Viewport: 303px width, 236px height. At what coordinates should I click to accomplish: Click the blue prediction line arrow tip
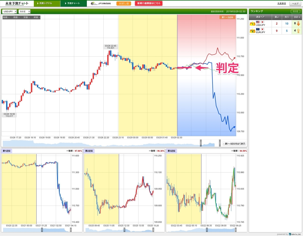234,127
